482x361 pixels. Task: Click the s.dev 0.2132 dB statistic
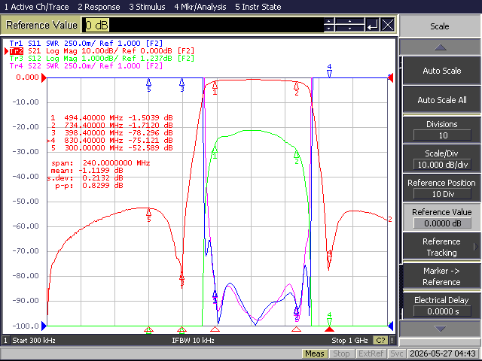tap(85, 178)
